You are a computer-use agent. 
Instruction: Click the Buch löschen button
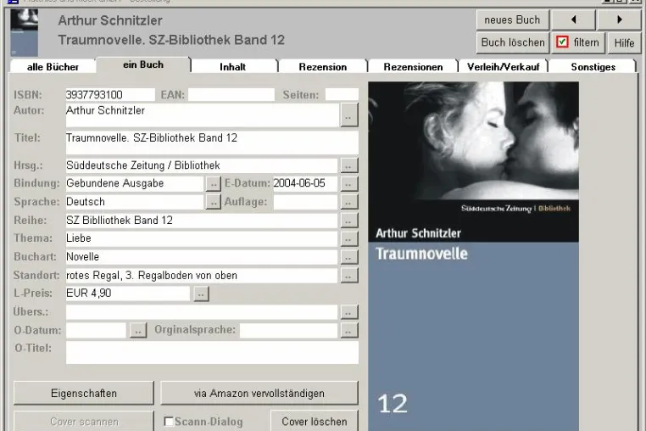pyautogui.click(x=513, y=42)
